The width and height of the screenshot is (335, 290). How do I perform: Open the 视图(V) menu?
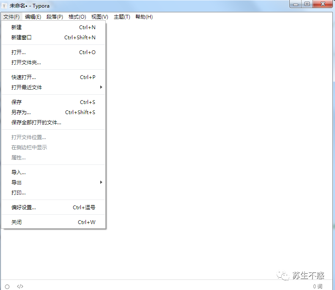pyautogui.click(x=99, y=16)
